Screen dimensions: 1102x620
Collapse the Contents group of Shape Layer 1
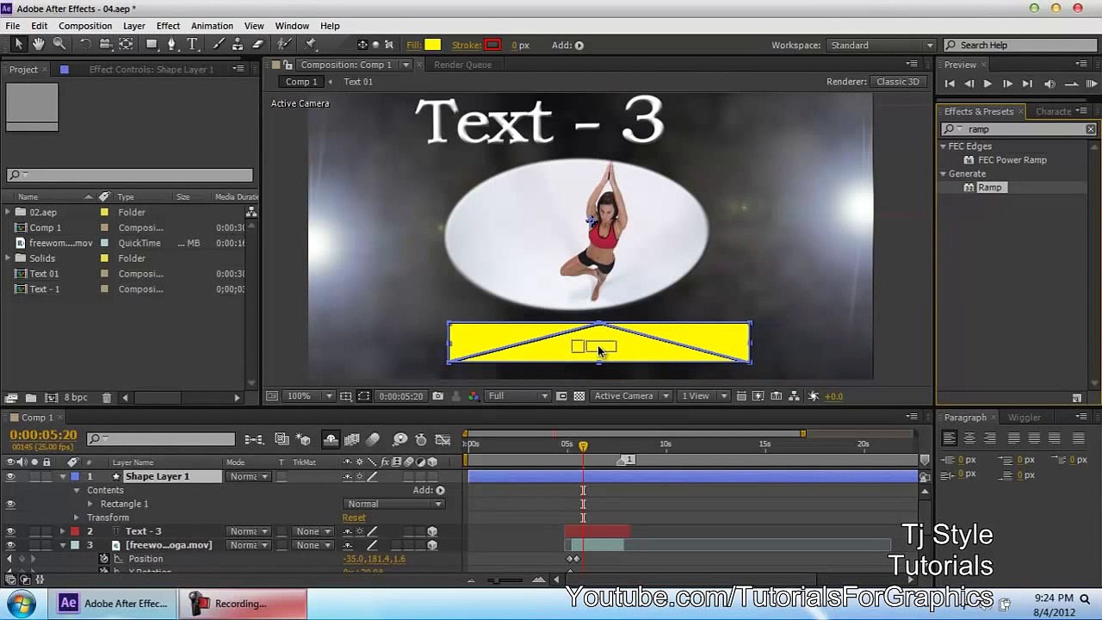(x=77, y=490)
